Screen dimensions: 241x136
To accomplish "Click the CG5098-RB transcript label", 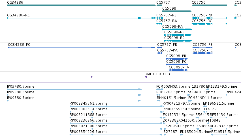I will [x=174, y=32].
